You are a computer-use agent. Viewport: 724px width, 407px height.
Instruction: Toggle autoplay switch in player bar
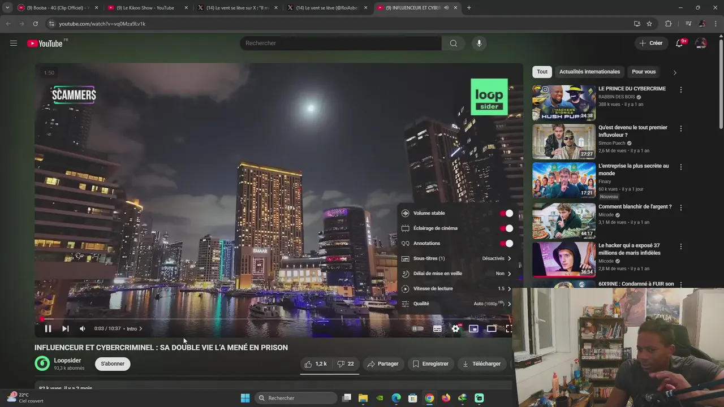tap(417, 328)
